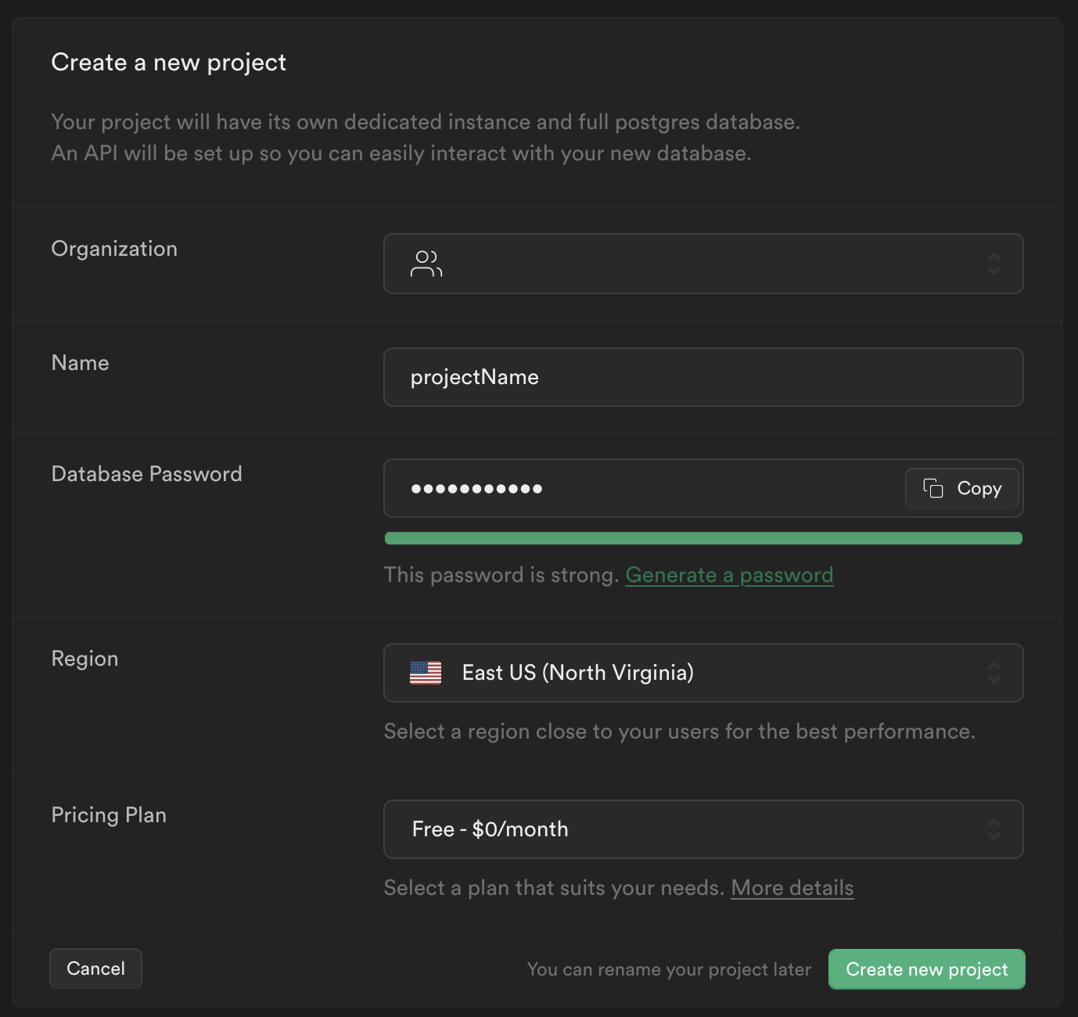Click the people icon in Organization field
This screenshot has height=1017, width=1078.
(x=426, y=264)
